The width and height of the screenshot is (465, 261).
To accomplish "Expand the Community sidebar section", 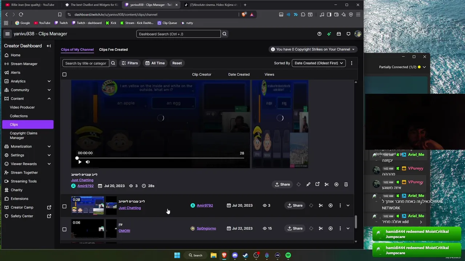I will [x=49, y=90].
